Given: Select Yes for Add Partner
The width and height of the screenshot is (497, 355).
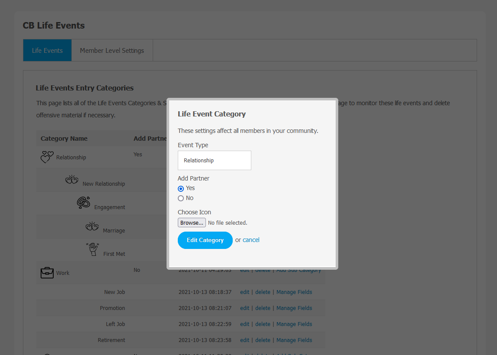Looking at the screenshot, I should pyautogui.click(x=181, y=188).
